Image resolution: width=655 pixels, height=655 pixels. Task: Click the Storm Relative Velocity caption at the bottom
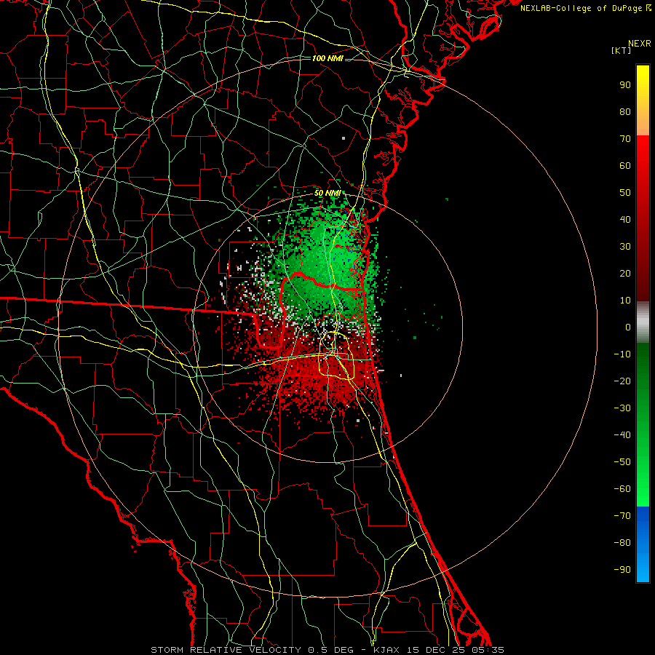pyautogui.click(x=327, y=650)
